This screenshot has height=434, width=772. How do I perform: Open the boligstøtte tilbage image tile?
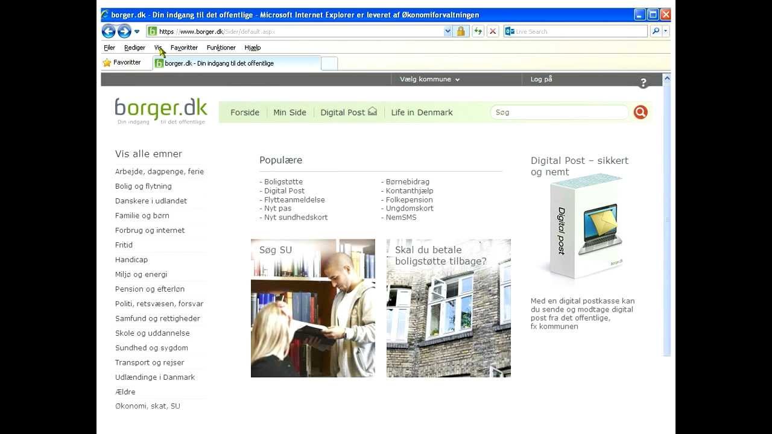point(449,308)
